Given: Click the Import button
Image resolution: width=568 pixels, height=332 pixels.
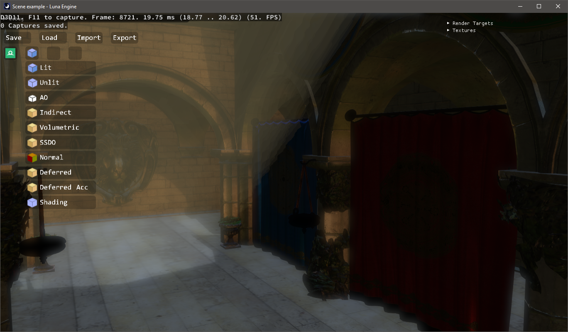Looking at the screenshot, I should (x=89, y=38).
